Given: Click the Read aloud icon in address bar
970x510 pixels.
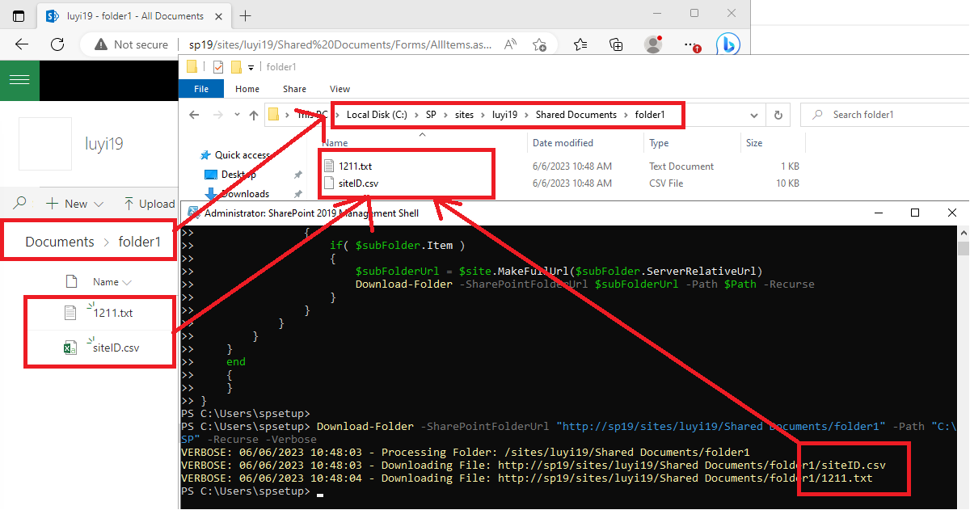Looking at the screenshot, I should point(510,45).
